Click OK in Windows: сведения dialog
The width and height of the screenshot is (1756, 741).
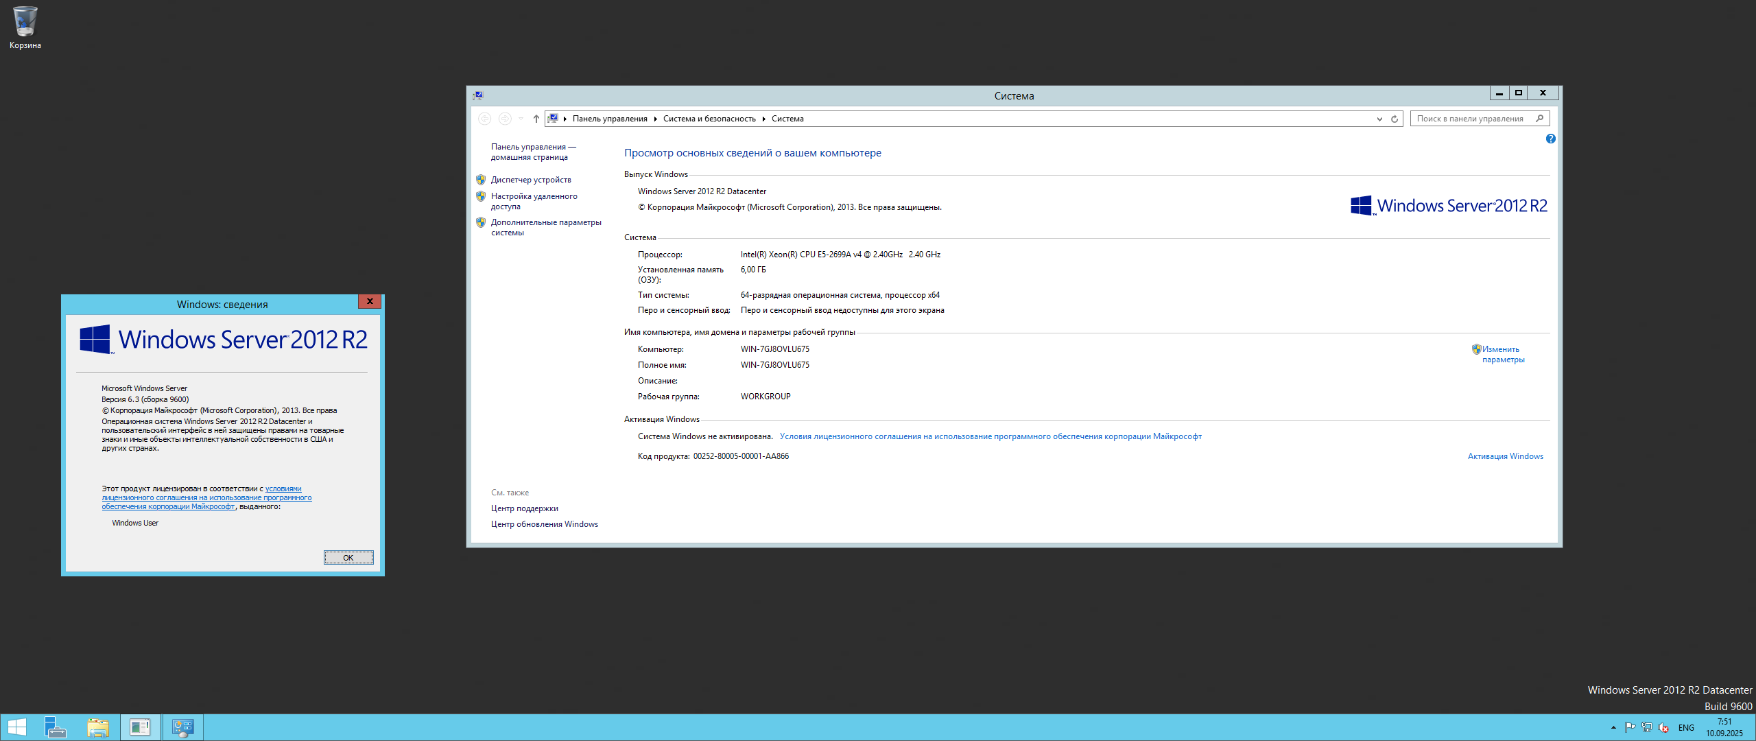(348, 558)
